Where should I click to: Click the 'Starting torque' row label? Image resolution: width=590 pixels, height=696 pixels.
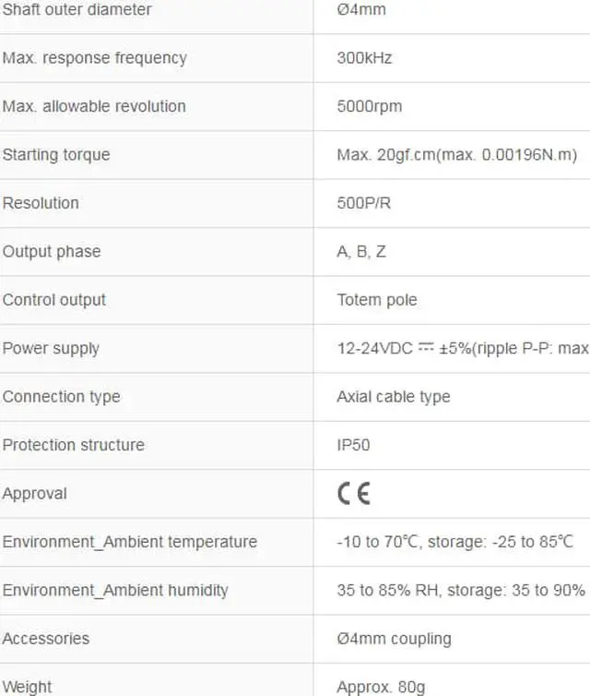pyautogui.click(x=55, y=155)
